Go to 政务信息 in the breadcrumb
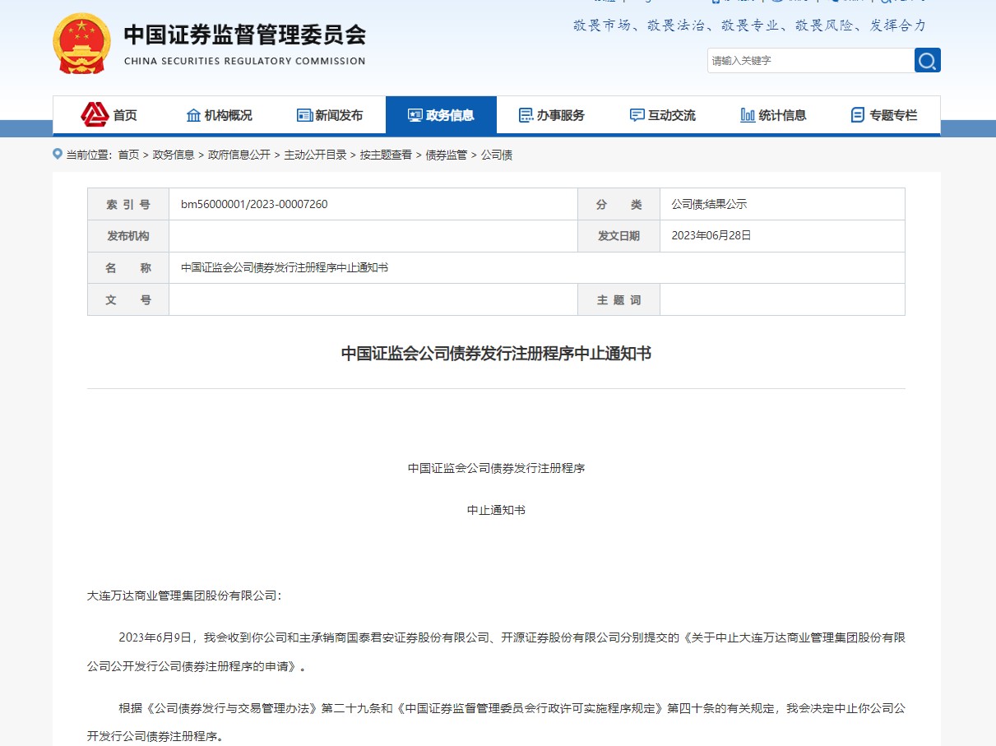The image size is (996, 746). 174,155
